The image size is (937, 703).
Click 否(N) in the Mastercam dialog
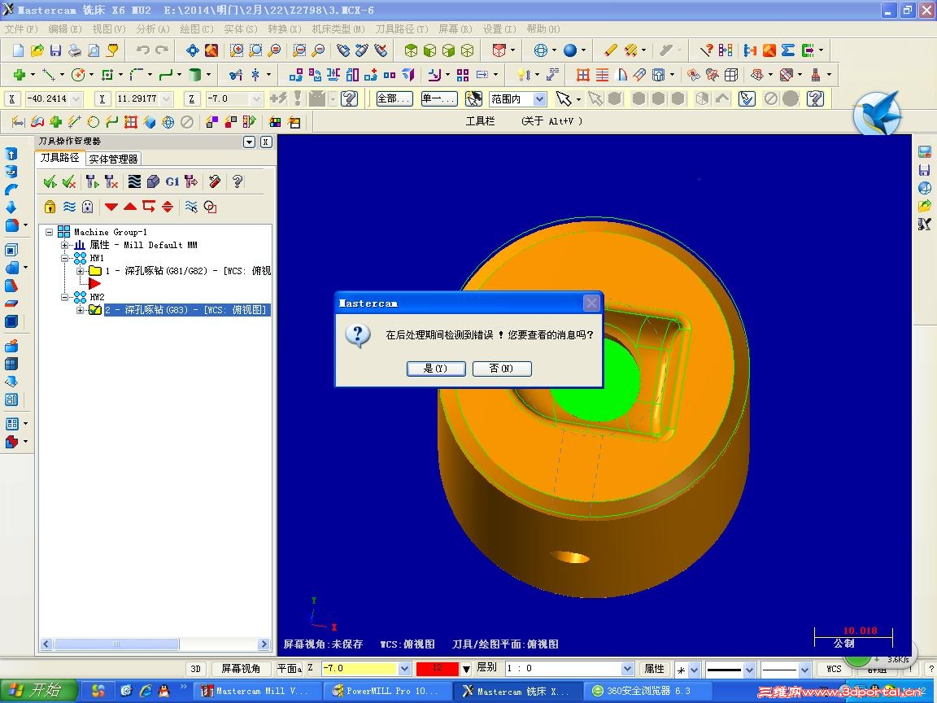[x=501, y=369]
